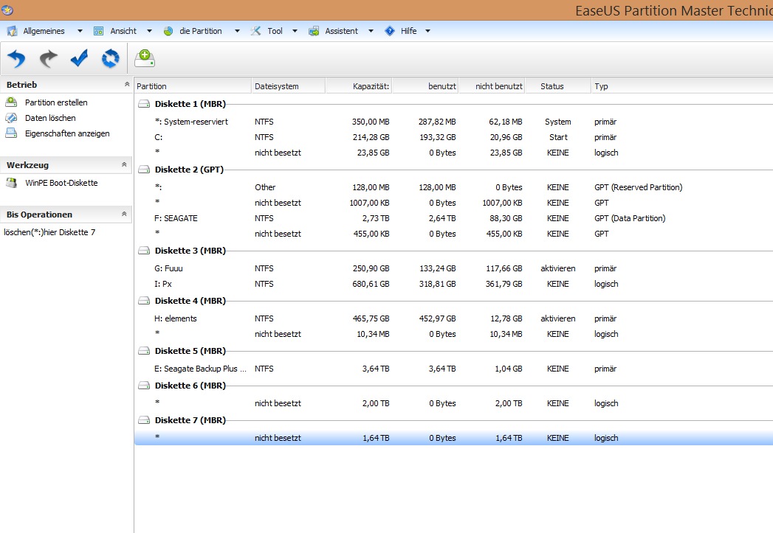Click the Assistent menu icon
This screenshot has height=533, width=773.
point(314,31)
